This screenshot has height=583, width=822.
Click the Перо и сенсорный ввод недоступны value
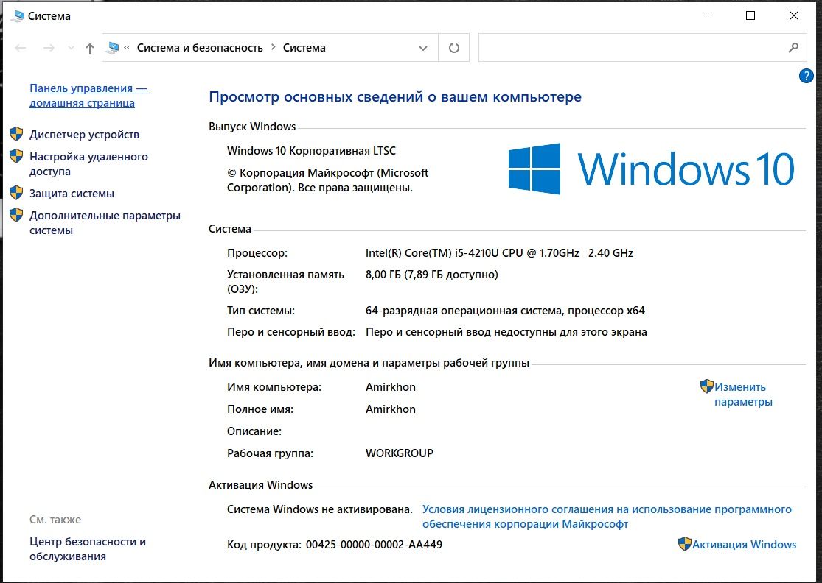(506, 332)
